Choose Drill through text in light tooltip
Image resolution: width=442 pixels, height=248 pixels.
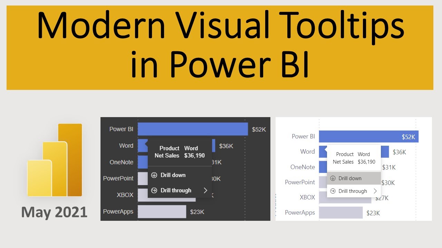(x=353, y=191)
